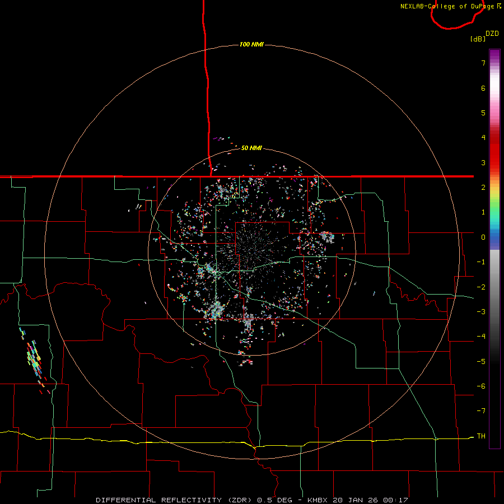The height and width of the screenshot is (504, 504).
Task: Click the 7 value on the scale
Action: click(483, 63)
